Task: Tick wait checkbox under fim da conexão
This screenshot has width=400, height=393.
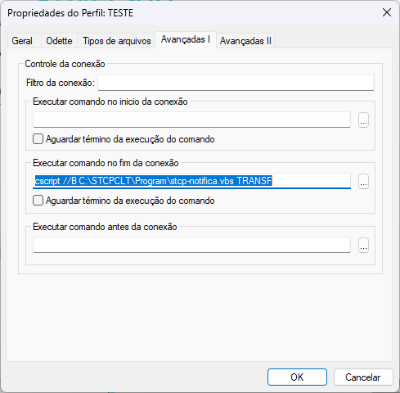Action: 38,201
